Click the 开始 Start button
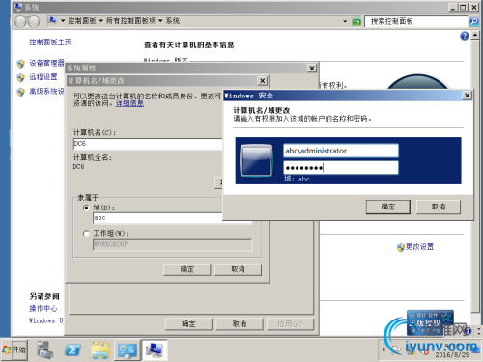Viewport: 483px width, 362px height. [14, 350]
